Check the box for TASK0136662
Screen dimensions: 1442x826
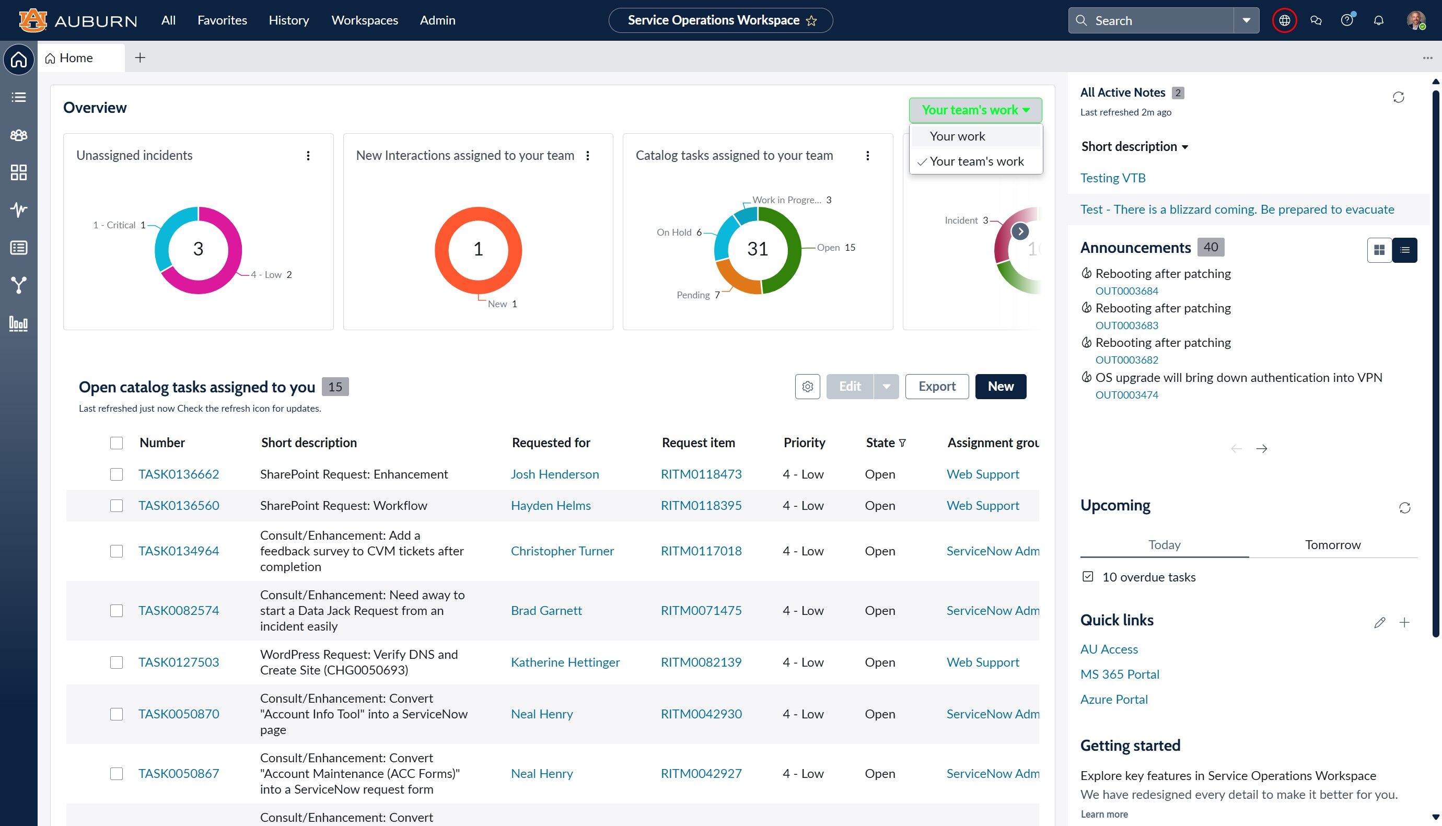pos(117,474)
